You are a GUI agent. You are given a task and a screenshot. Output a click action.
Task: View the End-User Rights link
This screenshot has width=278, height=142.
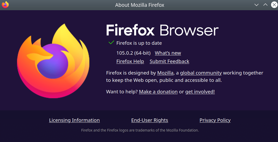[150, 120]
